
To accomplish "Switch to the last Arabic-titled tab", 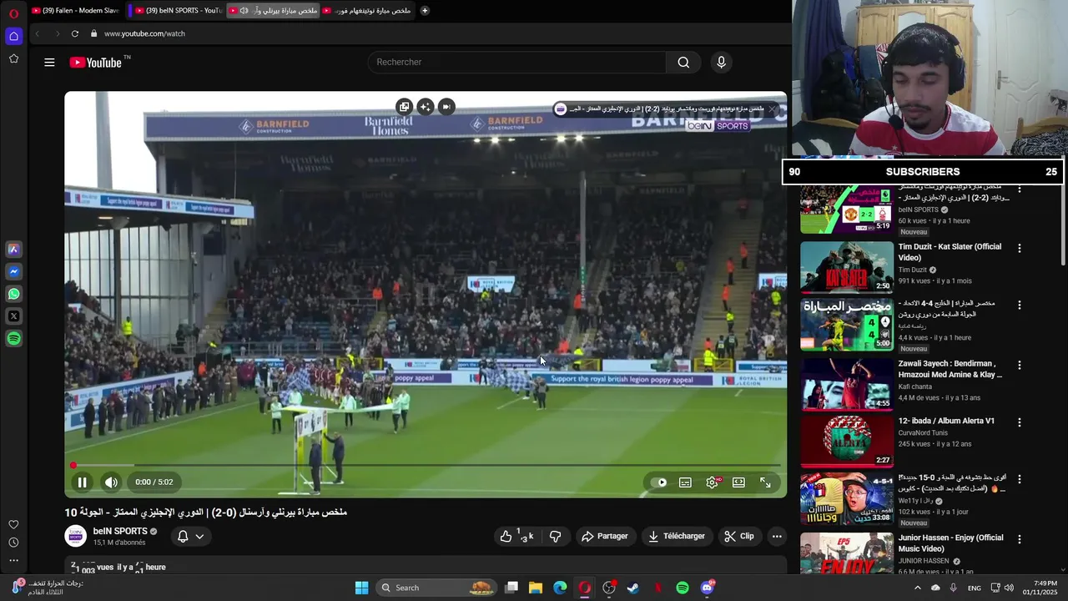I will [367, 11].
